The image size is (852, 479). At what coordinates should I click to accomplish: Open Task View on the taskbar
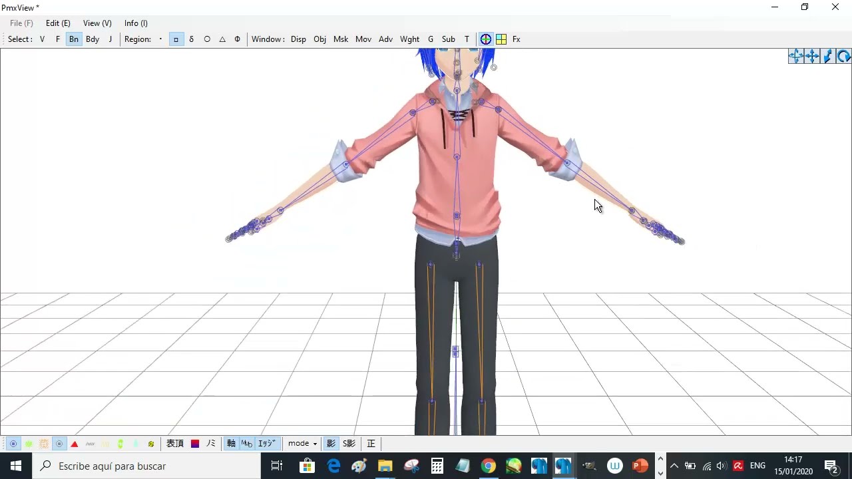pos(277,466)
